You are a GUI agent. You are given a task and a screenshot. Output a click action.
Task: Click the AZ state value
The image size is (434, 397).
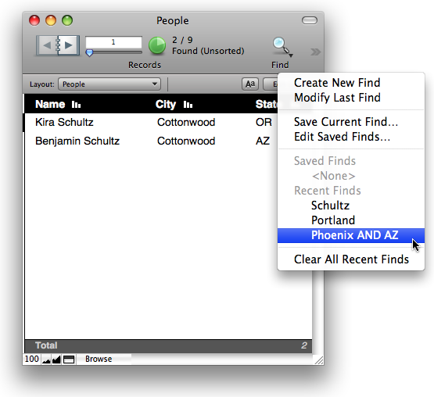pyautogui.click(x=263, y=141)
